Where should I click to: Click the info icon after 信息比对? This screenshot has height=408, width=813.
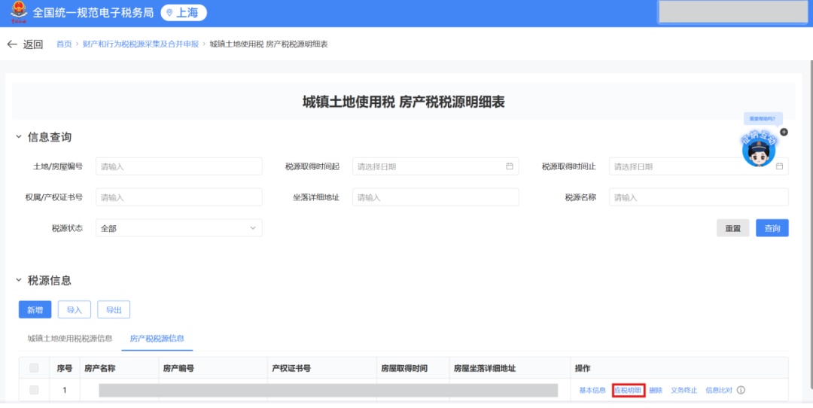[x=741, y=390]
